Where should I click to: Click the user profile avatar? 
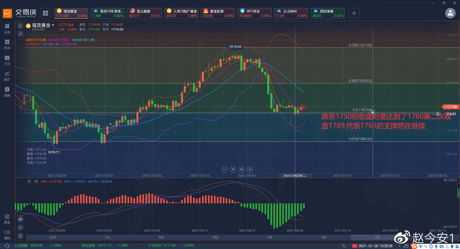point(450,13)
